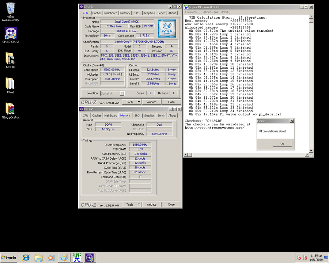The width and height of the screenshot is (329, 263).
Task: Open Paint from the taskbar
Action: click(x=64, y=258)
